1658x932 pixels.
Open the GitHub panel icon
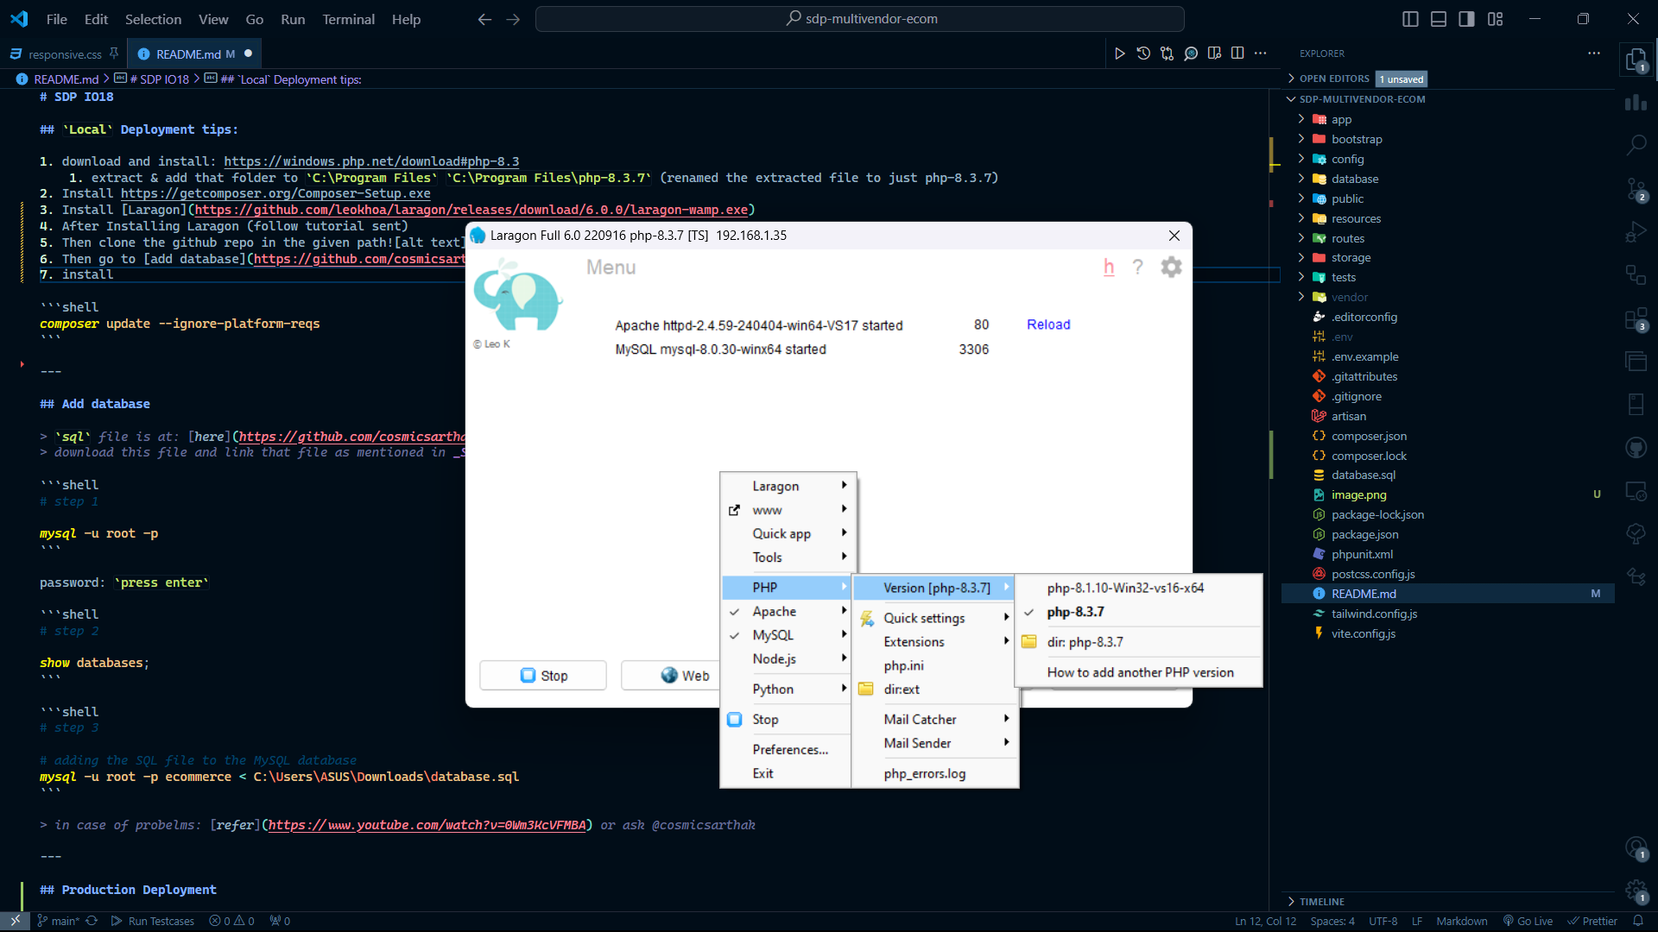coord(1636,448)
